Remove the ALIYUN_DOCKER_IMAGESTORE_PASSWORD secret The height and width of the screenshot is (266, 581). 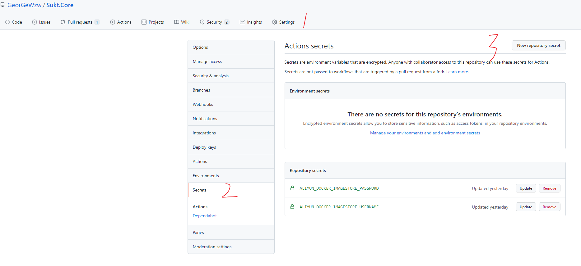549,188
